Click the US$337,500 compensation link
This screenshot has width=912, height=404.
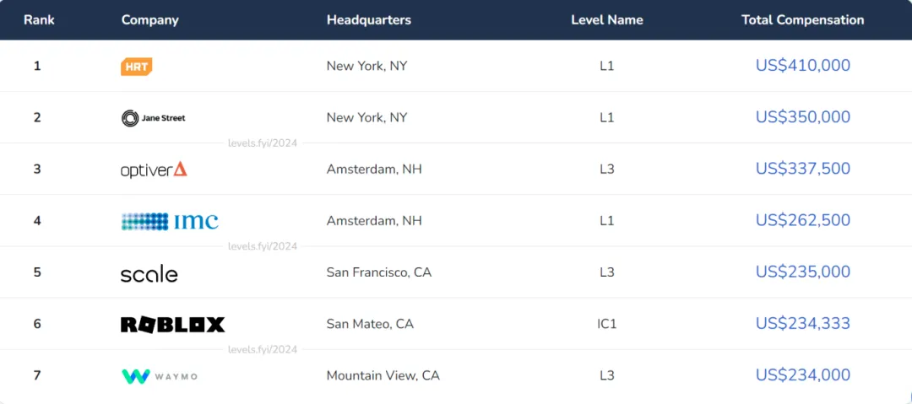pos(803,169)
